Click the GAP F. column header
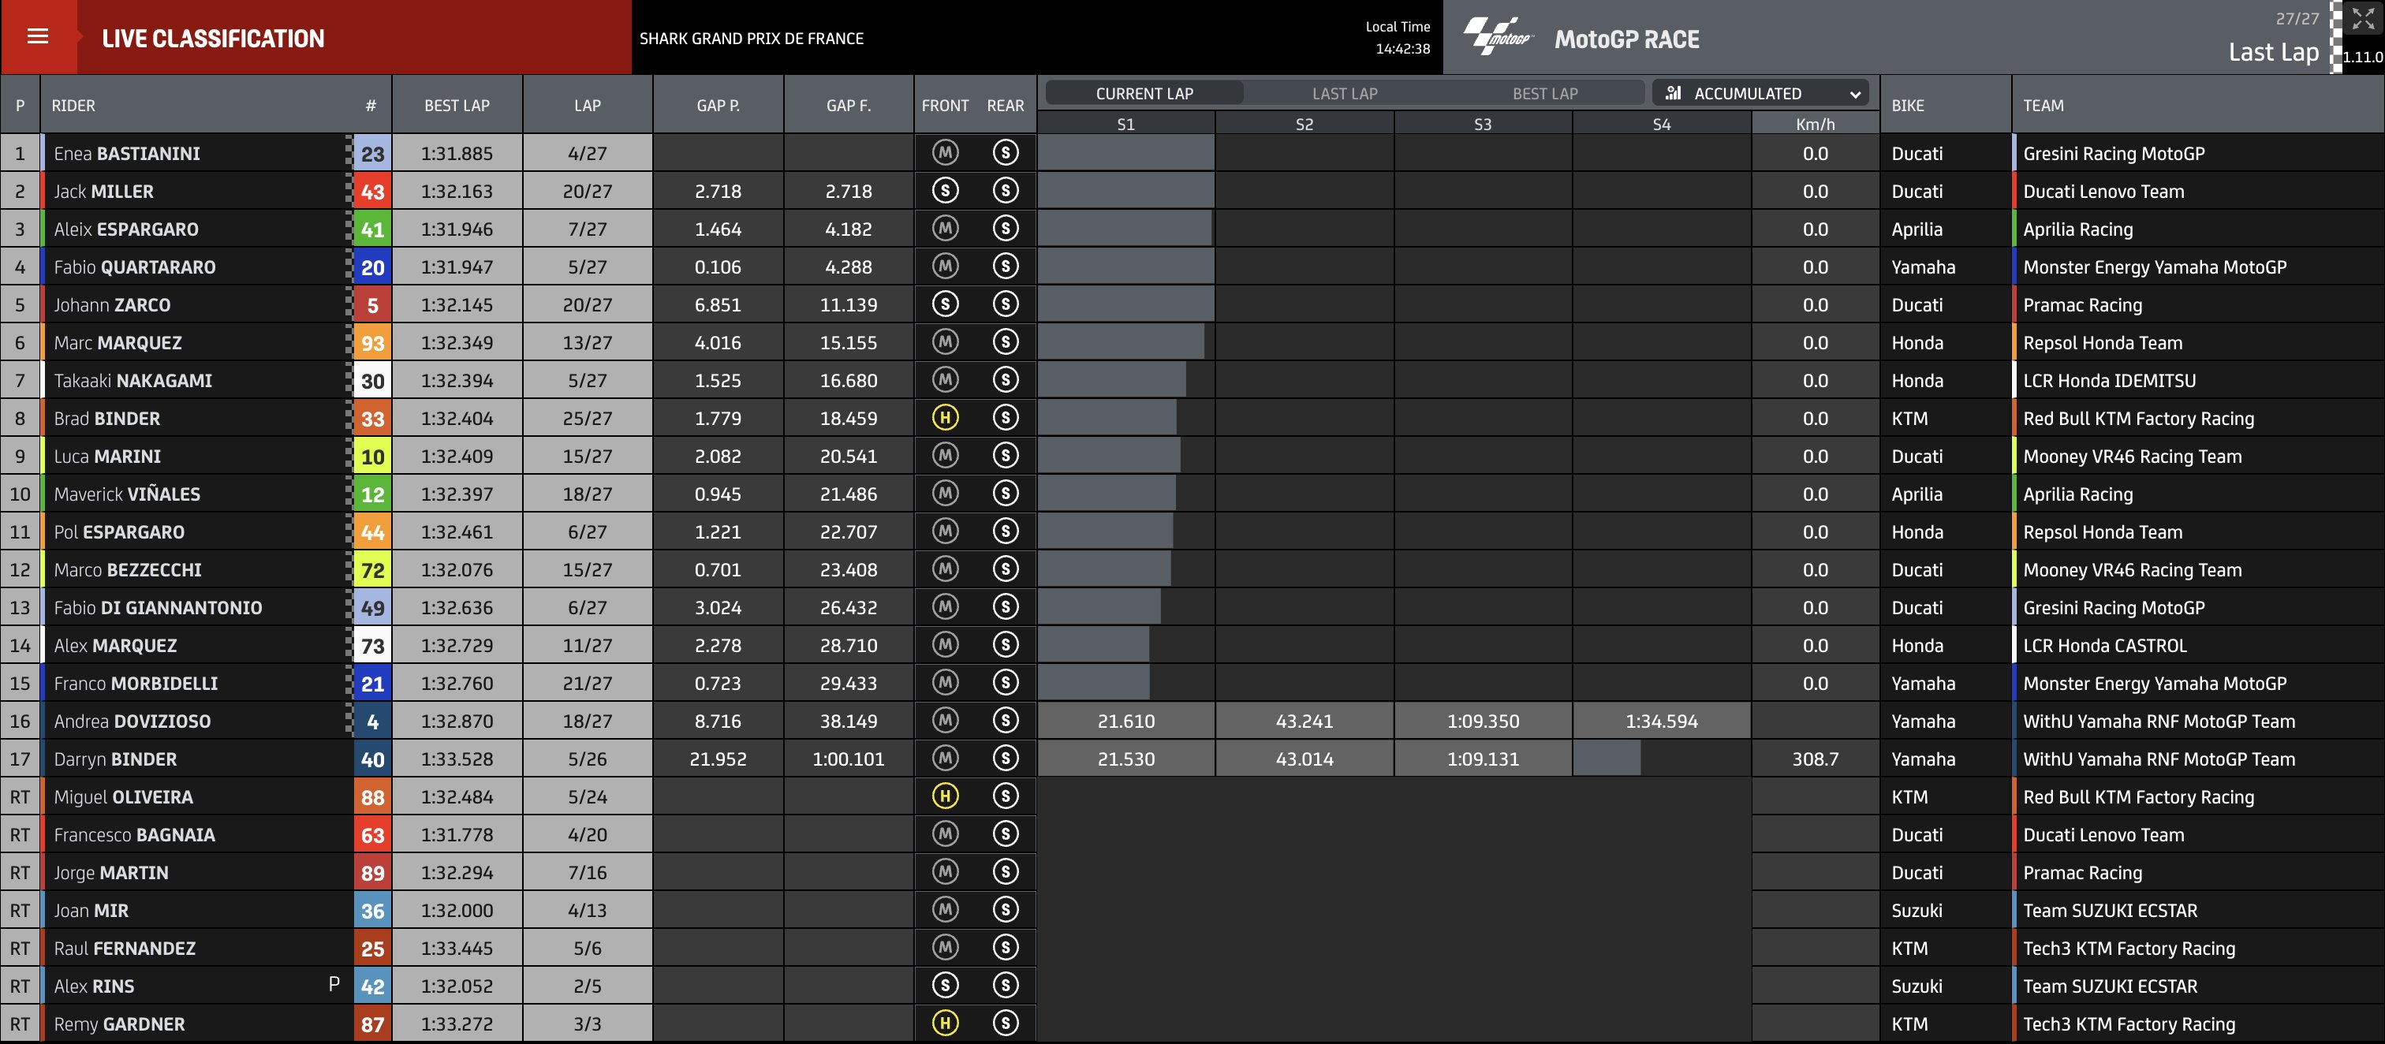The width and height of the screenshot is (2385, 1044). pyautogui.click(x=848, y=105)
